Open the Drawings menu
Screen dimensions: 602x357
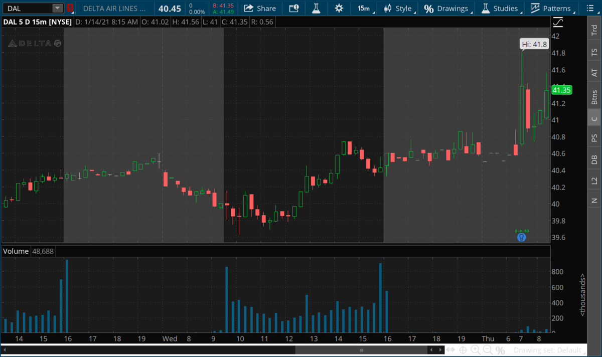point(447,8)
